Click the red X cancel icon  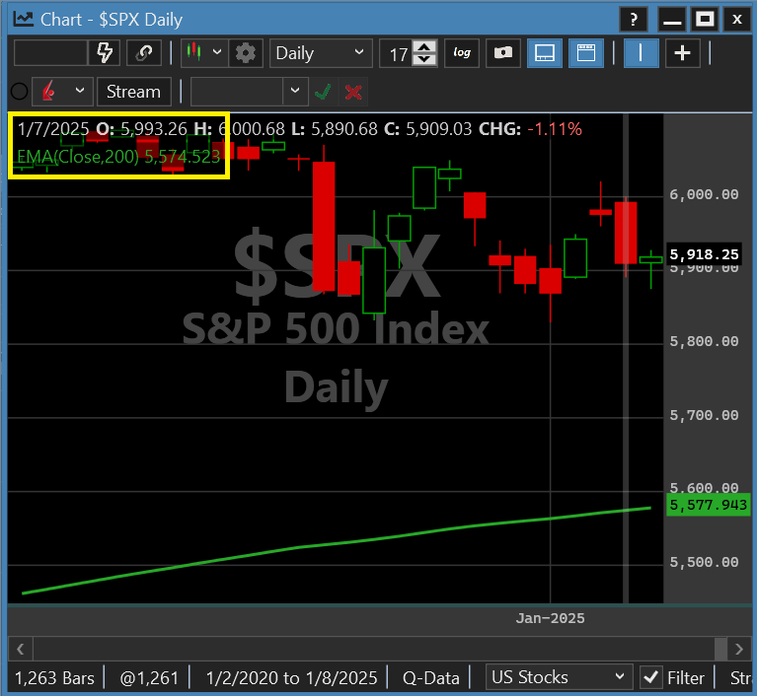point(353,92)
